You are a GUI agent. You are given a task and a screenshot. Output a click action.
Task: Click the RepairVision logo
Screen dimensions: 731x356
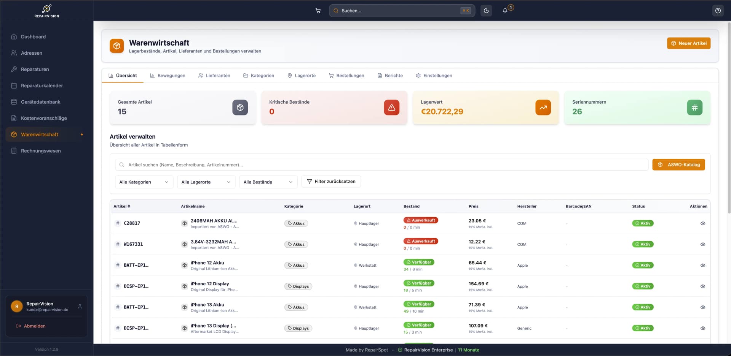coord(46,11)
